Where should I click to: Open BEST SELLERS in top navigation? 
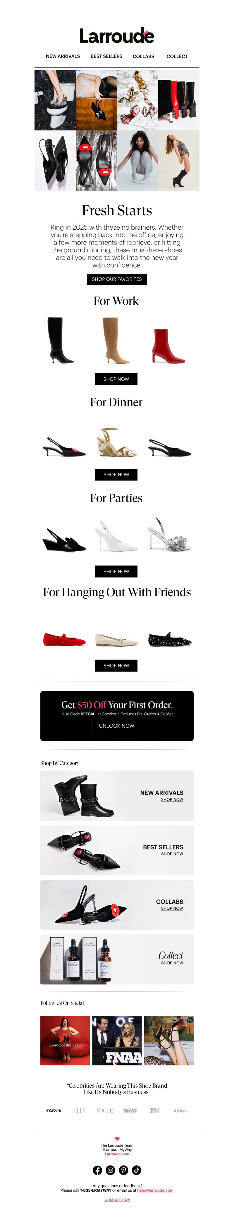(x=106, y=56)
